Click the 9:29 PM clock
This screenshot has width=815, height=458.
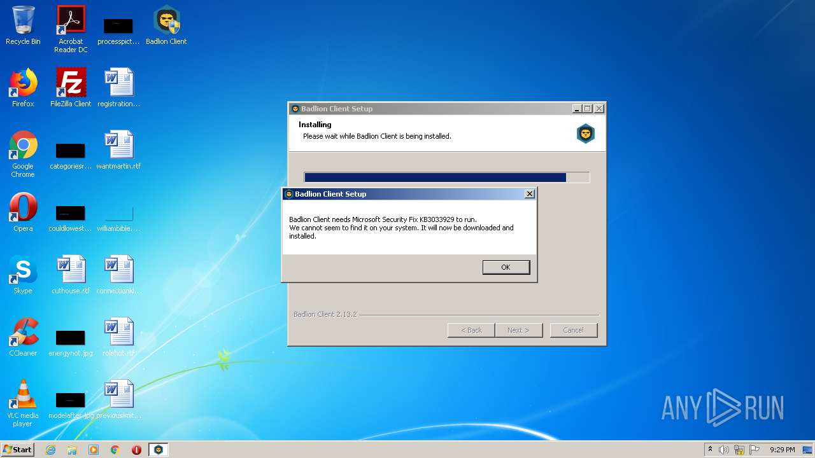click(x=782, y=450)
